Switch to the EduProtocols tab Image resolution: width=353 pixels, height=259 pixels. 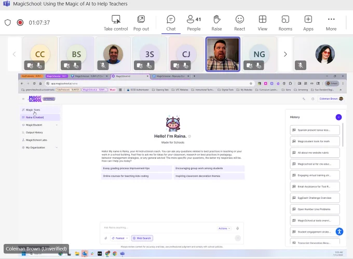point(32,76)
